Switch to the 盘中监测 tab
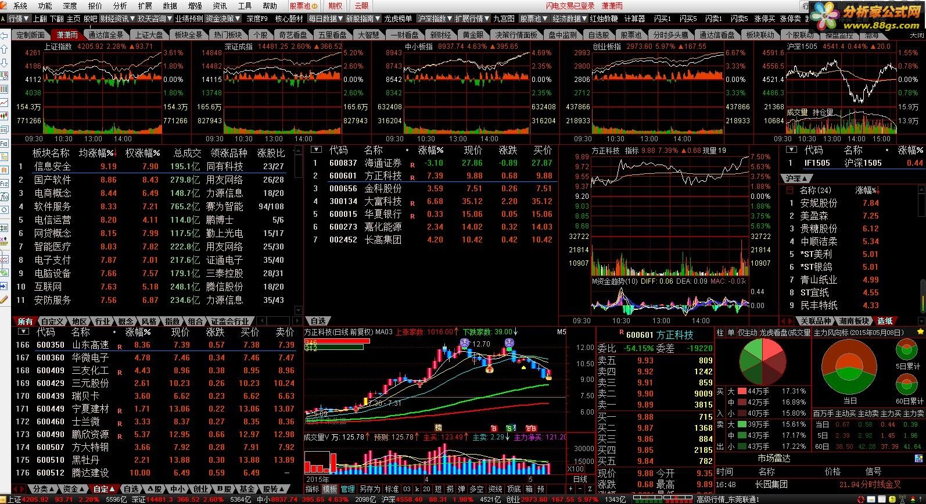Screen dimensions: 926x504 tap(563, 35)
